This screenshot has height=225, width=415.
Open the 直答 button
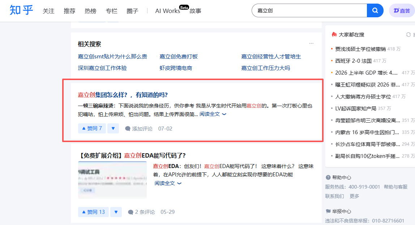pyautogui.click(x=402, y=10)
